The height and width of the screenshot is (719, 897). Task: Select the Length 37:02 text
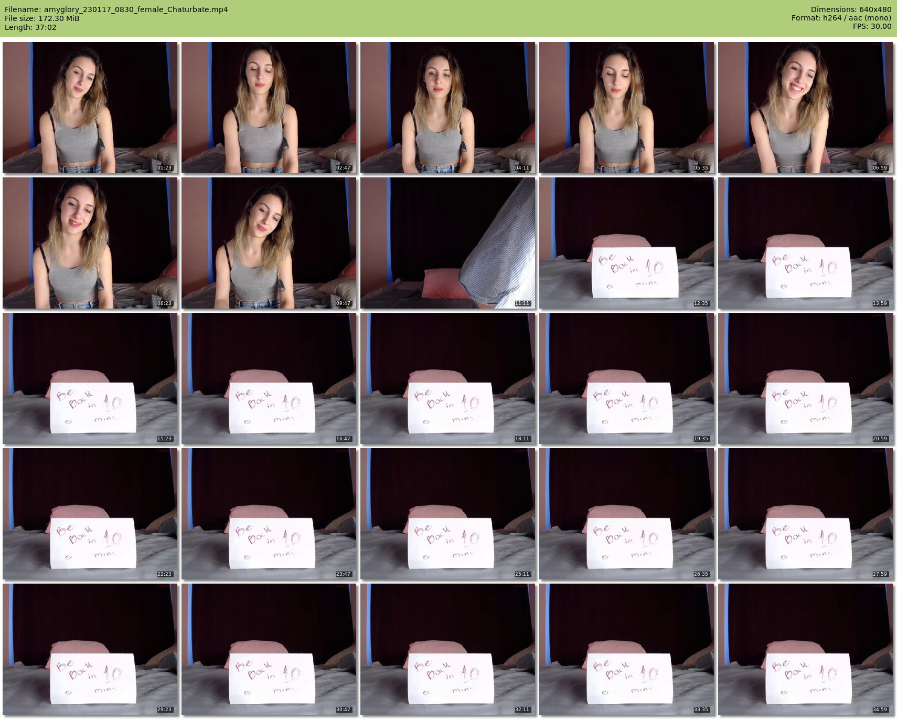coord(30,27)
